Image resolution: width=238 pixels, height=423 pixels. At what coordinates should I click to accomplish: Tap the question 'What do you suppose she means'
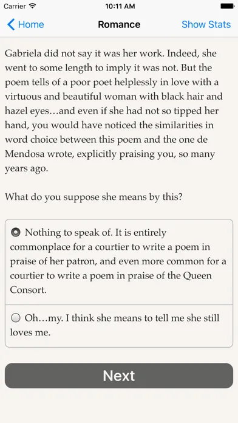click(93, 197)
